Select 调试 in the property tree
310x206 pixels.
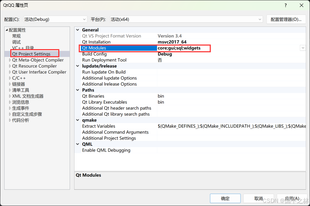click(x=16, y=42)
